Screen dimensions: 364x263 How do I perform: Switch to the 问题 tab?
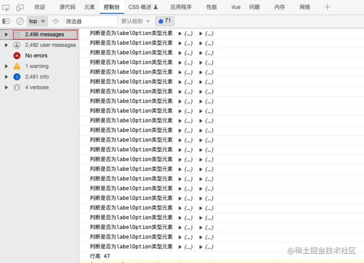(254, 7)
